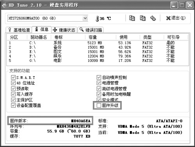Toggle the 写入缓存 checkbox

point(13,94)
